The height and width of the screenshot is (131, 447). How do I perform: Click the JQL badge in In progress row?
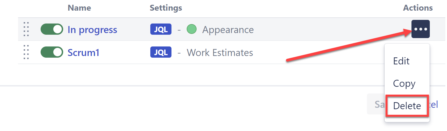point(161,29)
